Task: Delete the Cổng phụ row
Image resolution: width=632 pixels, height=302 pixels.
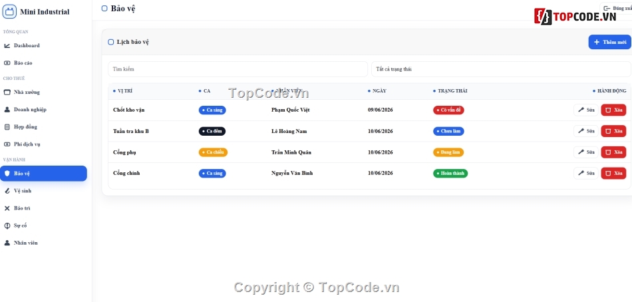Action: (613, 152)
